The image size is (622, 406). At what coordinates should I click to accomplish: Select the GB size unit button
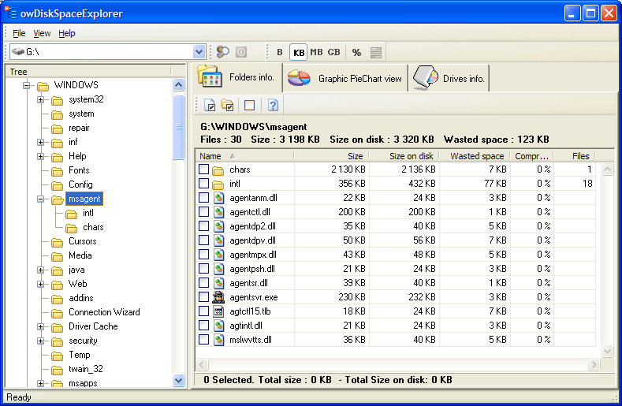334,52
